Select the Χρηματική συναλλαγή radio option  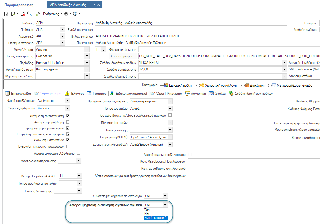(x=198, y=85)
